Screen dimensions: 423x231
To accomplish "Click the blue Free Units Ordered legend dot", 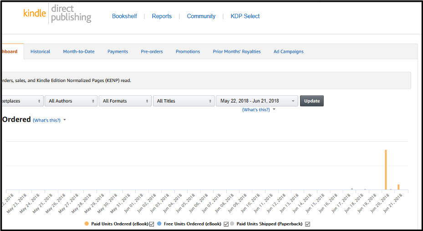I will tap(159, 224).
